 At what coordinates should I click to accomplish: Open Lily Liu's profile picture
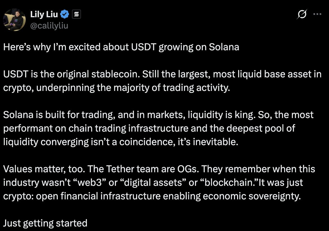pos(14,20)
